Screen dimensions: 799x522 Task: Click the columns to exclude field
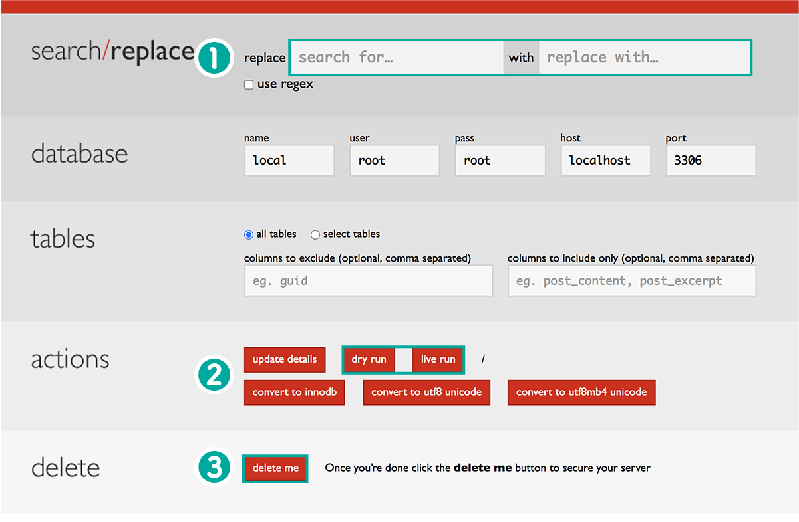point(368,280)
